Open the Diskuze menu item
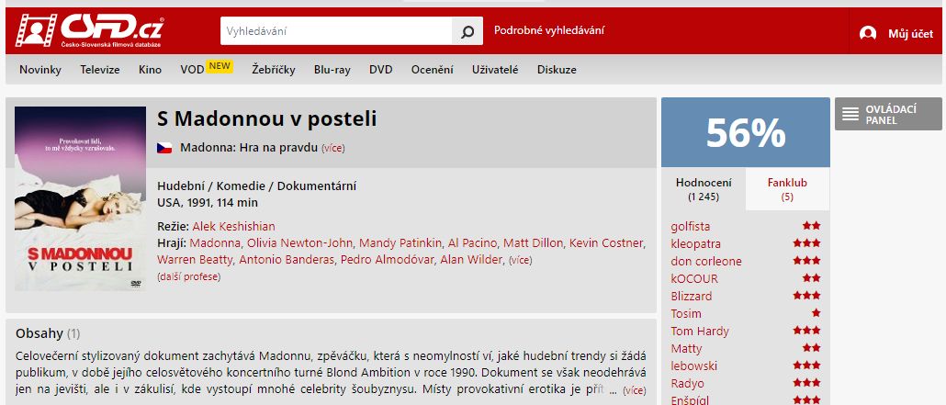Screen dimensions: 946x405 557,70
